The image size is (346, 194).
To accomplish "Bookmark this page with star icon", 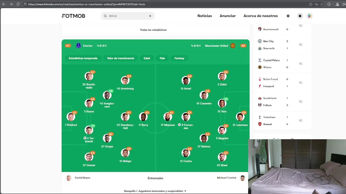I will click(322, 4).
